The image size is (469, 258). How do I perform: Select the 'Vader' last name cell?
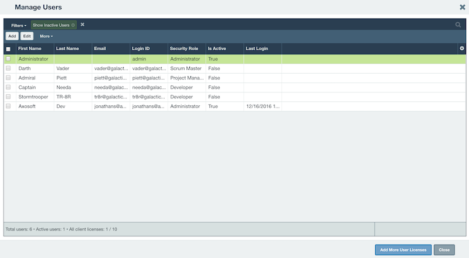point(73,68)
